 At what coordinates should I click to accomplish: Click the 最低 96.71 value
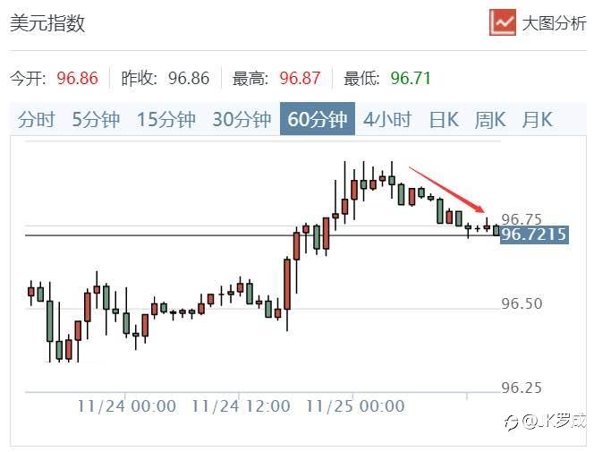[x=411, y=79]
